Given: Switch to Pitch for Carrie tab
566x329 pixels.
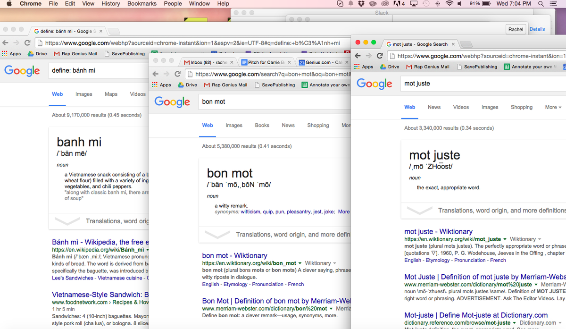Looking at the screenshot, I should tap(266, 62).
